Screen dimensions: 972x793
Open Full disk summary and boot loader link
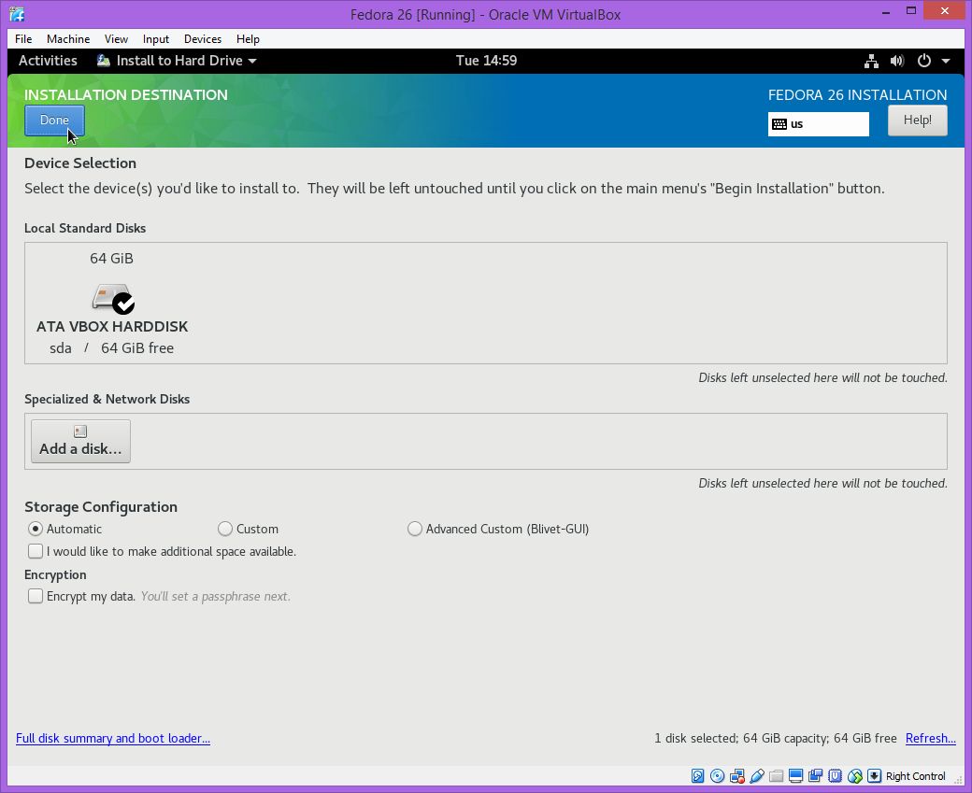click(113, 738)
